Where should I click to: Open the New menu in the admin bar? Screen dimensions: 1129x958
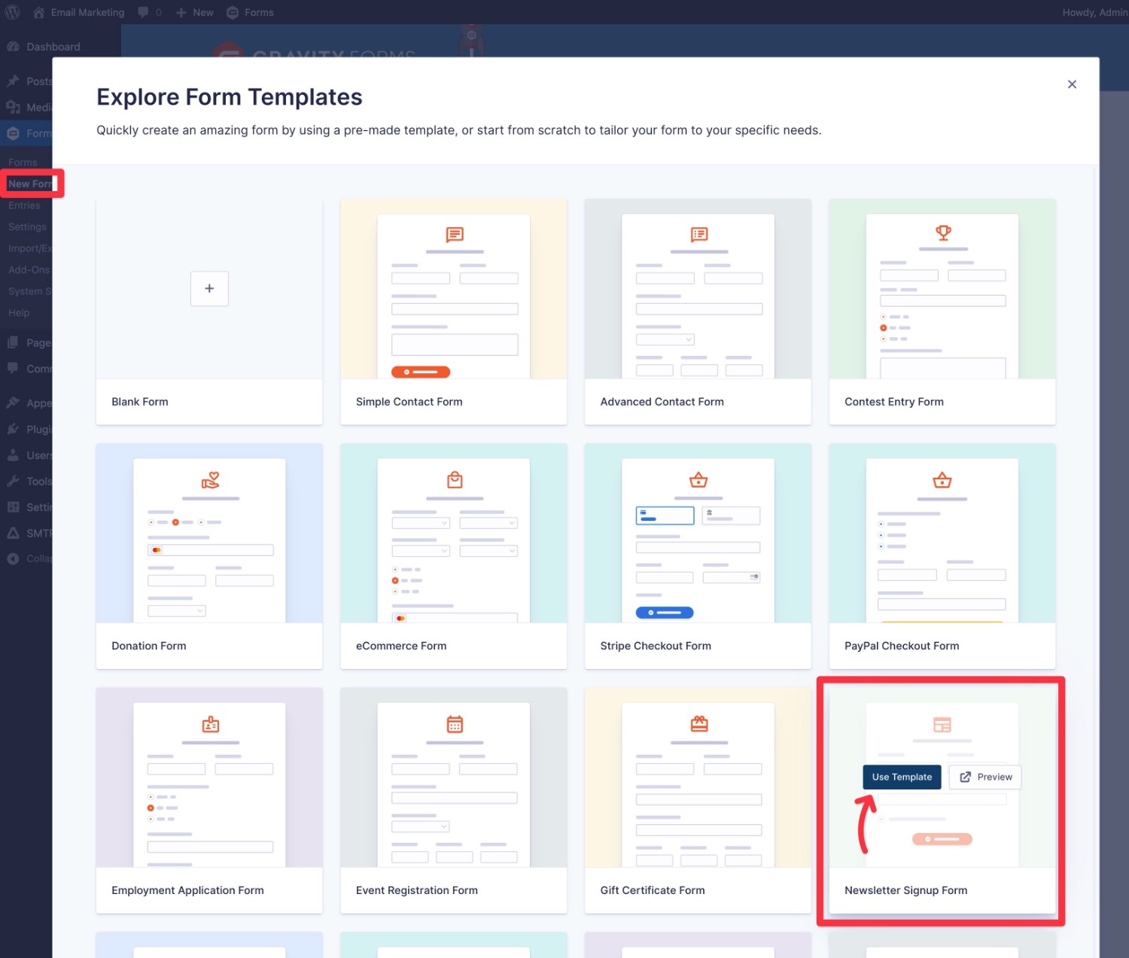coord(195,12)
